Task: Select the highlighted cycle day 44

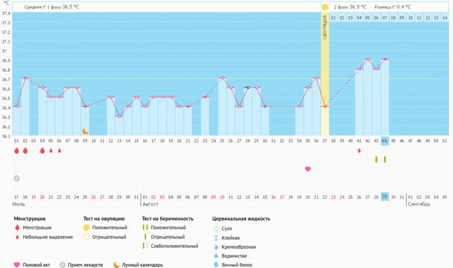Action: point(385,141)
